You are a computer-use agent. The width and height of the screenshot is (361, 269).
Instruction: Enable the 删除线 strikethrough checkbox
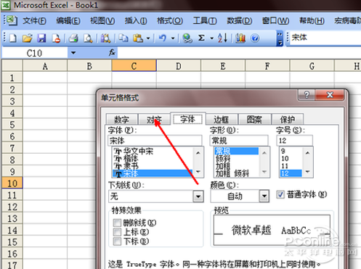[117, 223]
